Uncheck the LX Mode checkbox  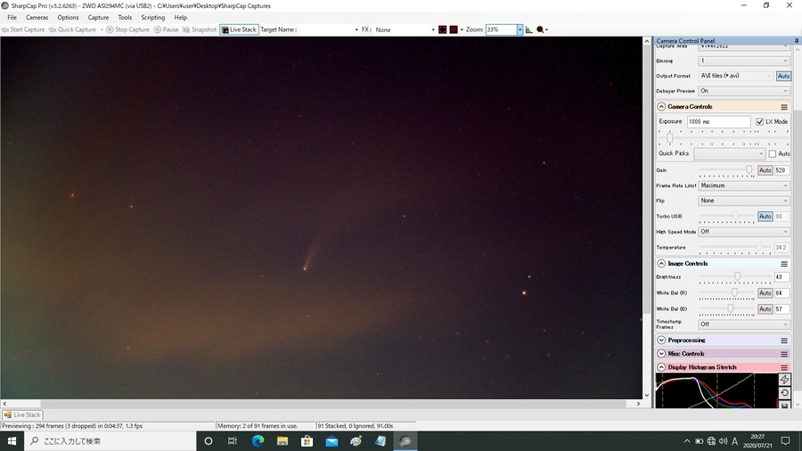(x=759, y=122)
